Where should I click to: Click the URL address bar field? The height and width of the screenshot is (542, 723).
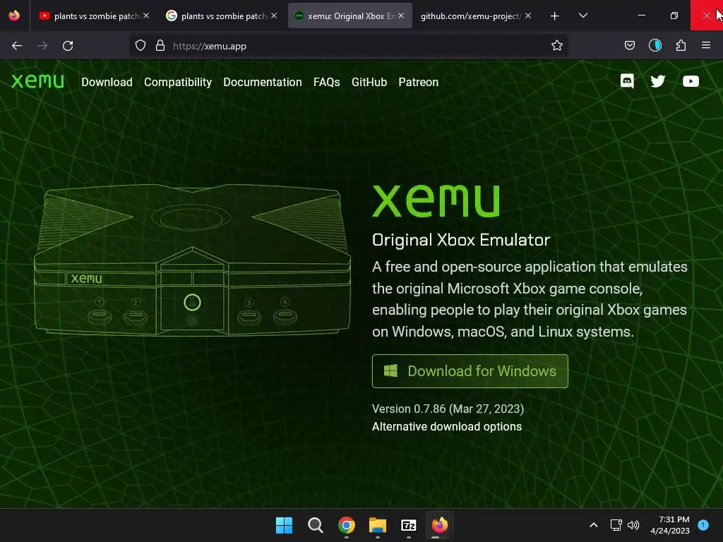(x=348, y=46)
